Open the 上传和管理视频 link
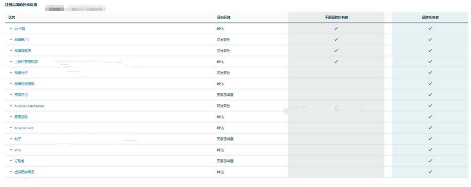Viewport: 471px width, 187px height. pos(26,61)
